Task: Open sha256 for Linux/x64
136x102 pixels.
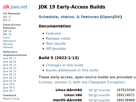Action: click(x=104, y=95)
